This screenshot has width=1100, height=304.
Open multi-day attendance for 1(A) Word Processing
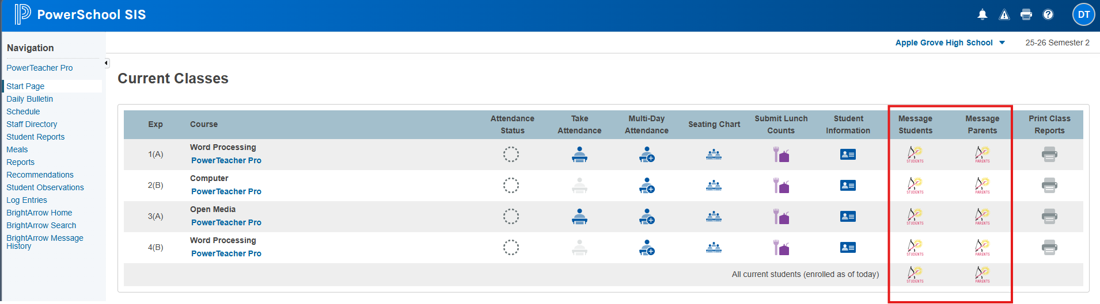(647, 155)
